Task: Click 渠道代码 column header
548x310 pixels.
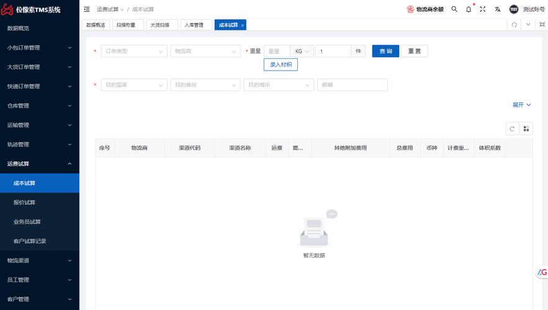Action: point(190,148)
